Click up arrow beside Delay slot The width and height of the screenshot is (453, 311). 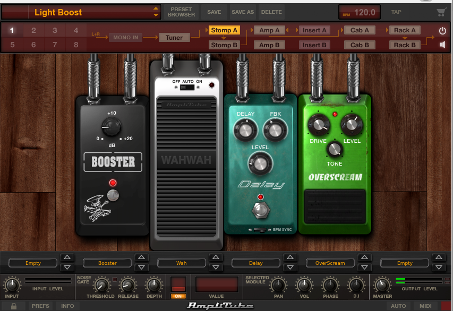(290, 257)
